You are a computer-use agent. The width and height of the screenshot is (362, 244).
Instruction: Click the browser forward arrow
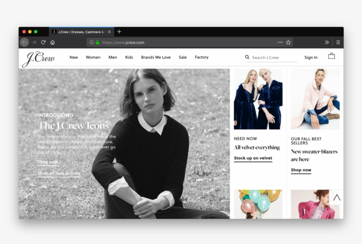pos(34,42)
